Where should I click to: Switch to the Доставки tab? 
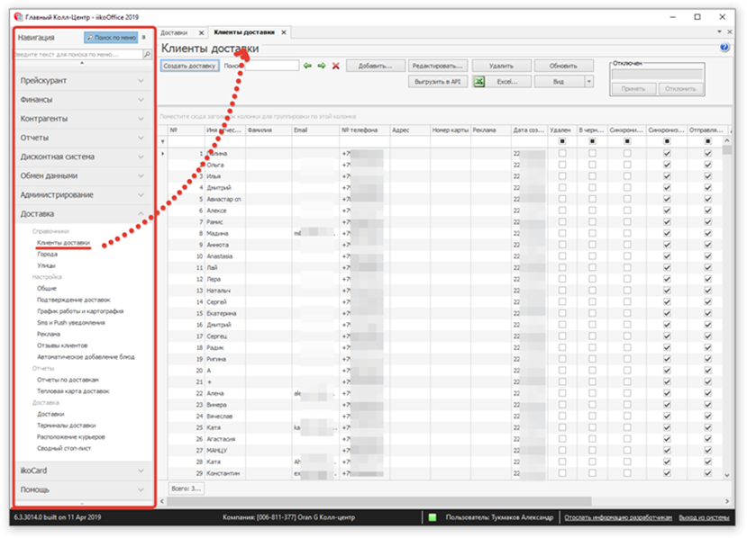[176, 32]
